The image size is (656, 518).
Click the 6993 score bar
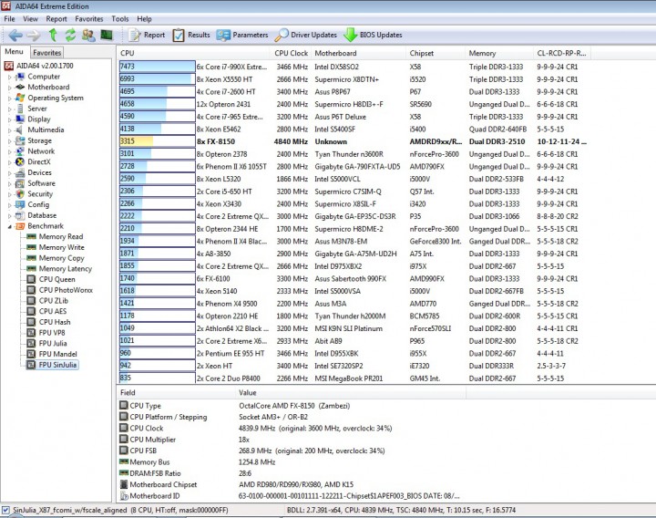158,78
